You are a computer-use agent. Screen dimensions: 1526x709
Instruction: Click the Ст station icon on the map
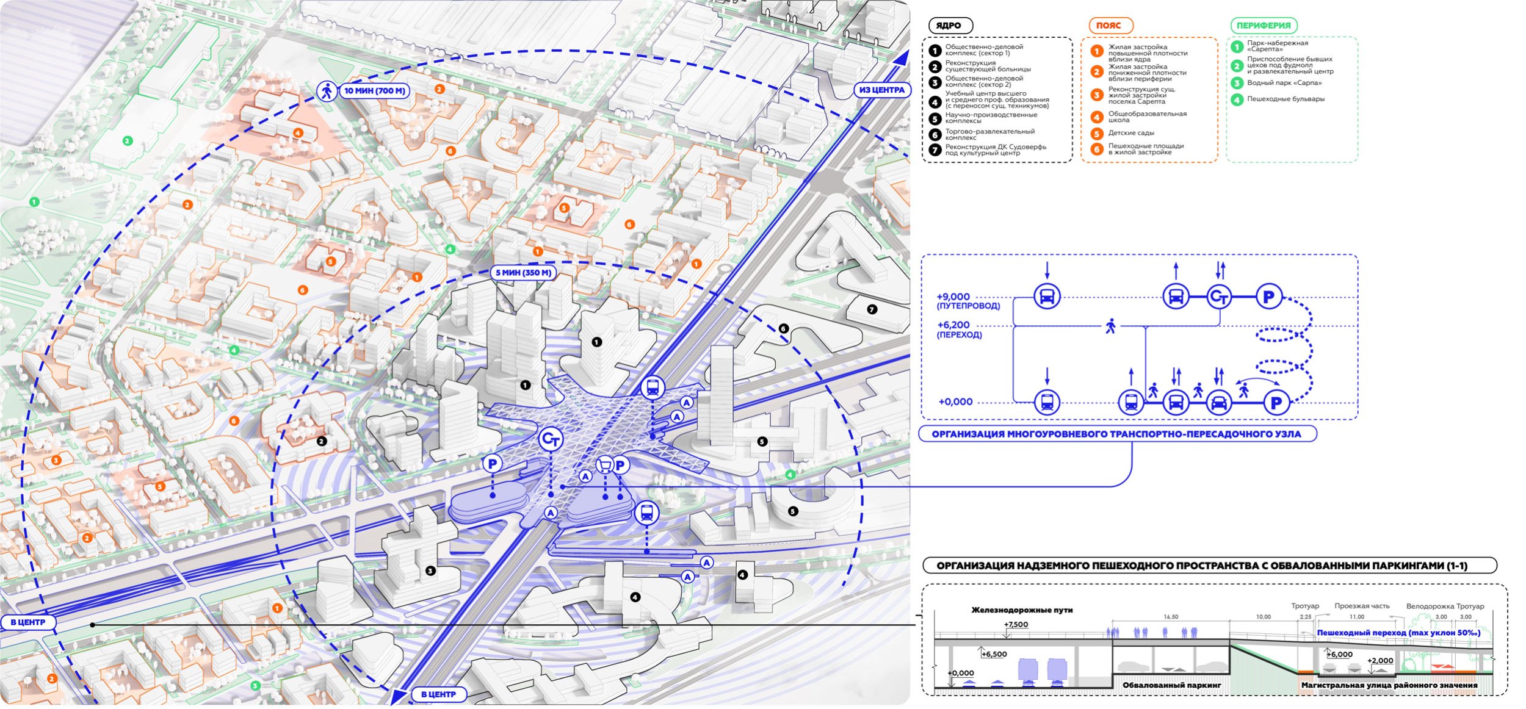[551, 439]
